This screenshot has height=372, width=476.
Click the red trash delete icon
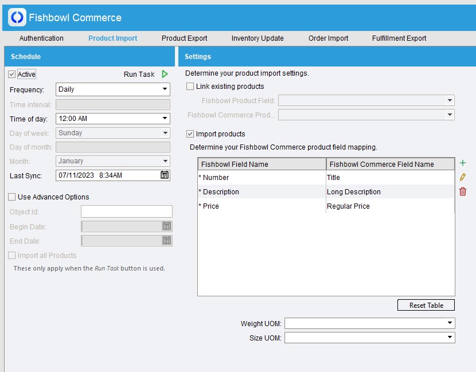click(x=463, y=191)
